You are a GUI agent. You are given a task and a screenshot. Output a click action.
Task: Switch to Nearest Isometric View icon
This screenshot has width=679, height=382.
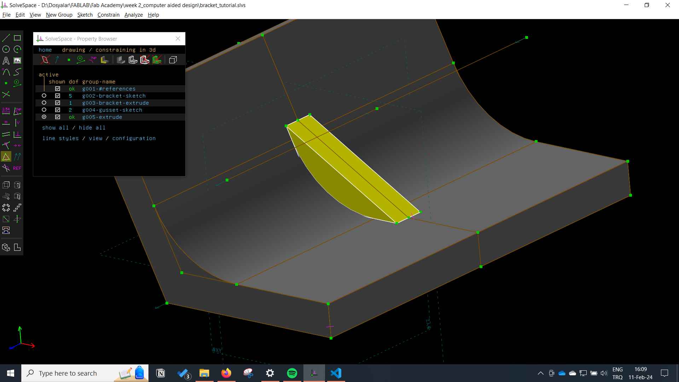tap(6, 247)
